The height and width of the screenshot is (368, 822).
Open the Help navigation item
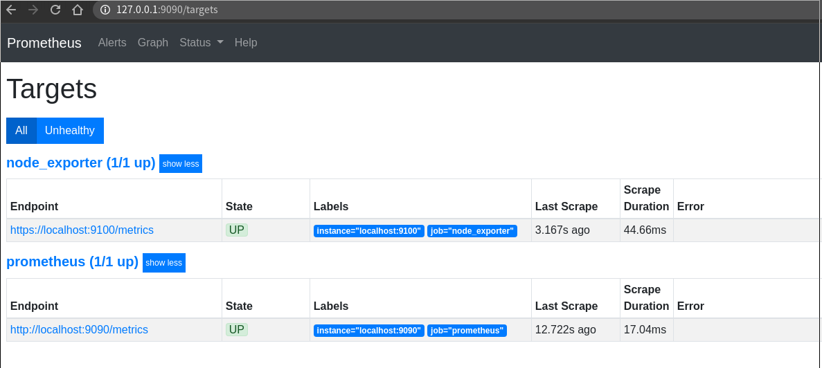pyautogui.click(x=246, y=43)
